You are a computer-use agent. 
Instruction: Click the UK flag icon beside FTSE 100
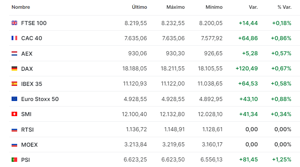coord(14,23)
